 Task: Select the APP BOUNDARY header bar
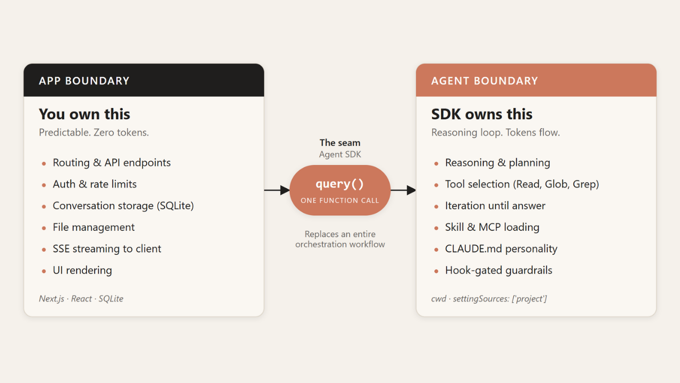(144, 80)
